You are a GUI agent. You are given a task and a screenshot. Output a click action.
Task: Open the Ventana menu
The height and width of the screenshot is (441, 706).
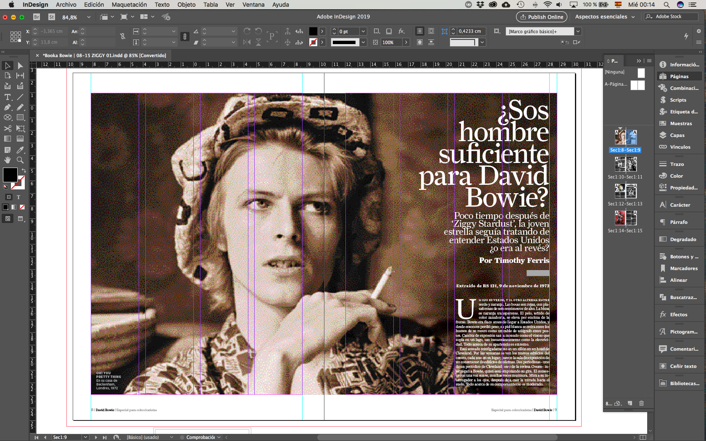tap(253, 5)
